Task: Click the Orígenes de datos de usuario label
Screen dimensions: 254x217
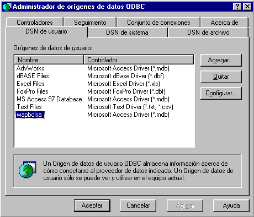Action: click(x=52, y=48)
